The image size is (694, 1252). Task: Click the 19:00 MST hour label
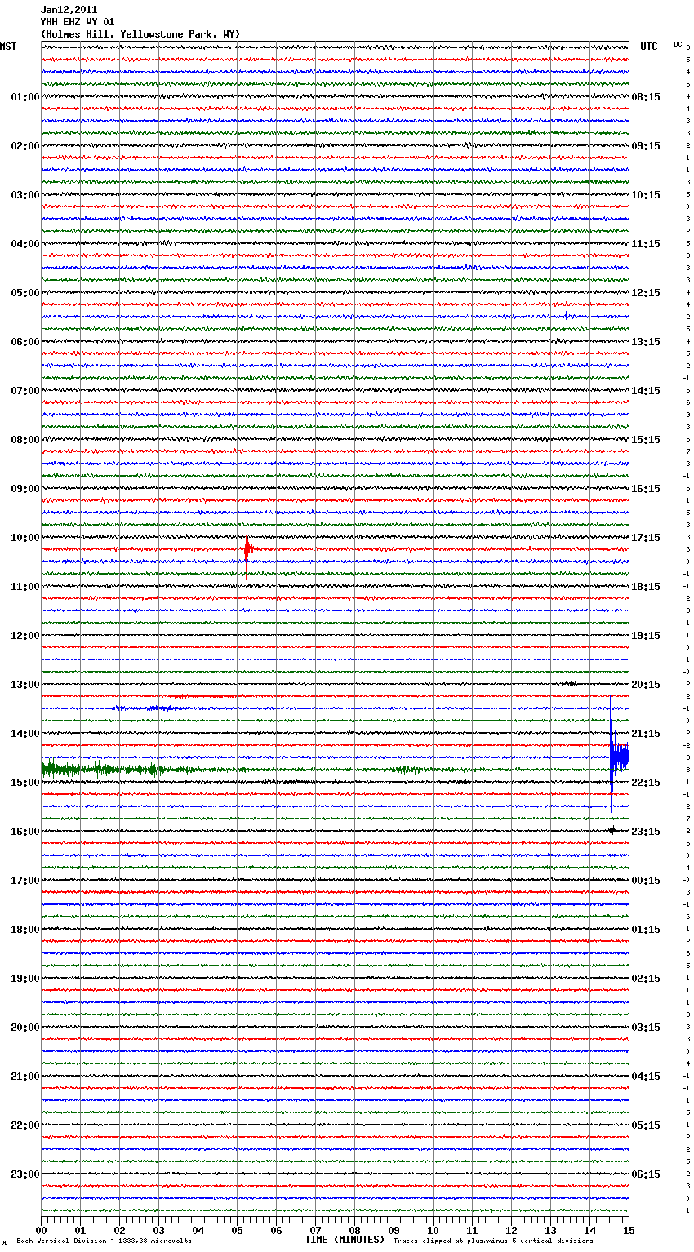pos(25,979)
